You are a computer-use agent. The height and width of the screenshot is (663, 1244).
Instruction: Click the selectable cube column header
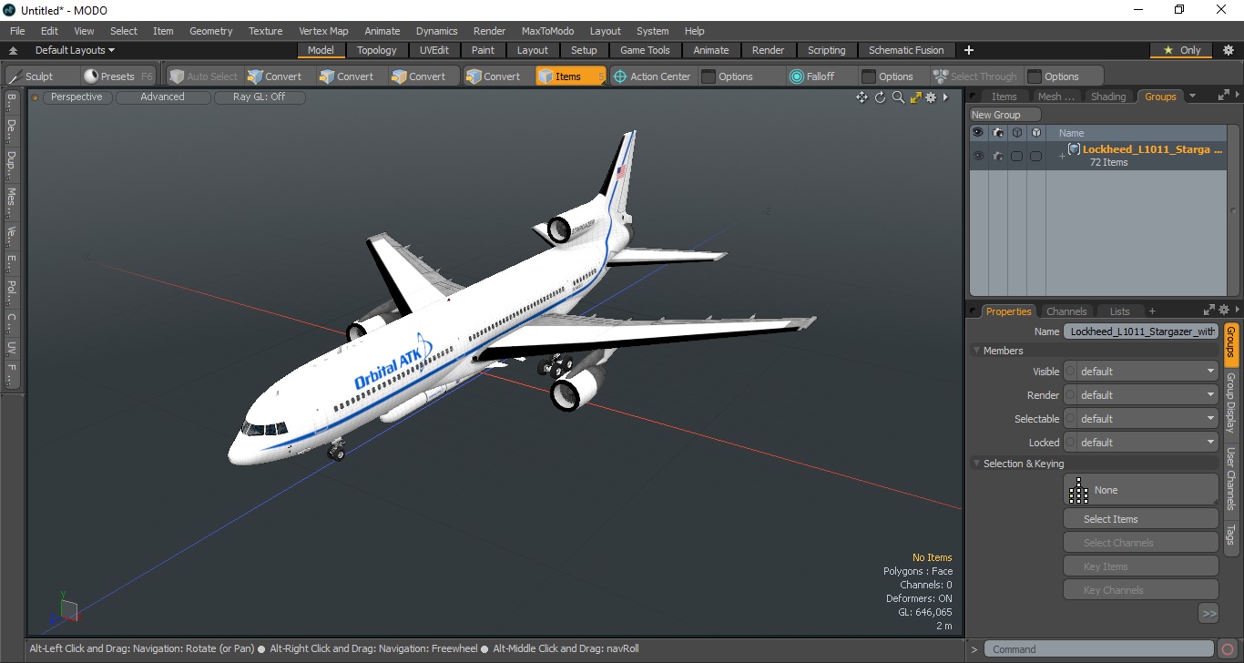point(1017,133)
